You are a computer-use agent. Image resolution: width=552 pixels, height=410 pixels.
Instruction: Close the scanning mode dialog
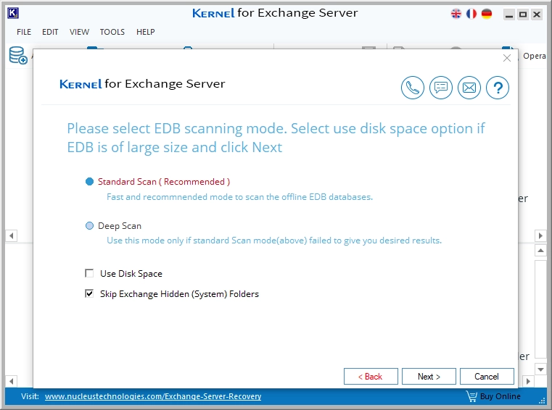click(x=507, y=58)
